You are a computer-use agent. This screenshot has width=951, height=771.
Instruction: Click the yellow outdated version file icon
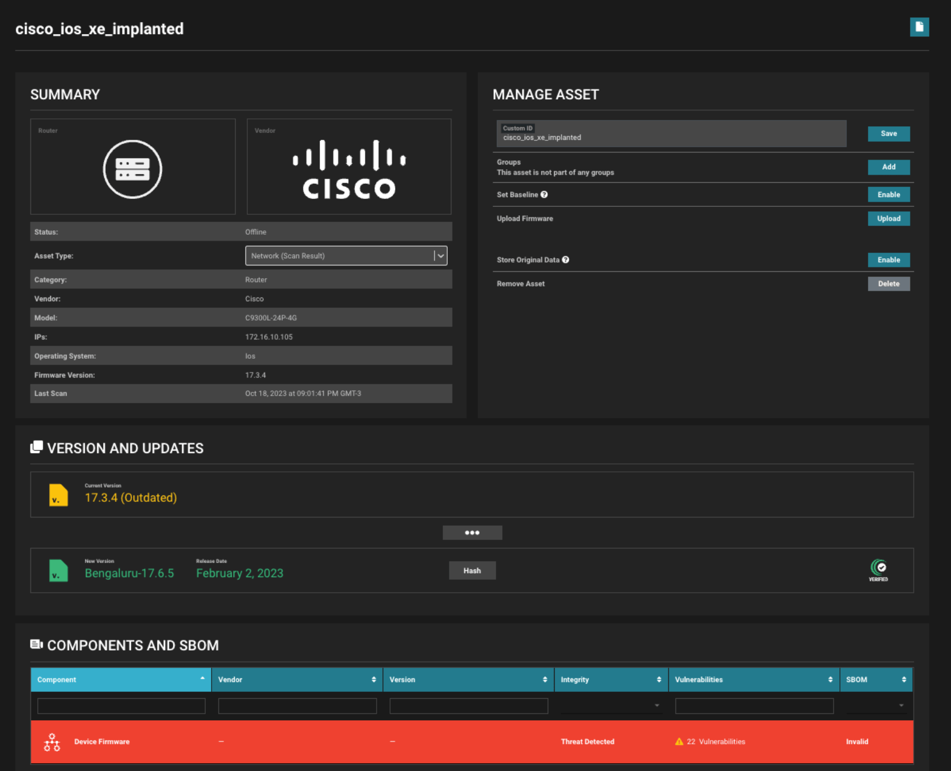(58, 494)
